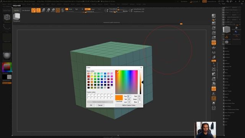245x138 pixels.
Task: Activate the Scale transform tool in top shelf
Action: (x=48, y=10)
